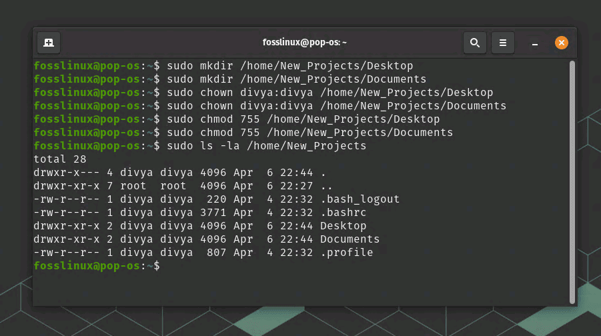Click the 'drwxr-x---' permissions string

point(66,173)
